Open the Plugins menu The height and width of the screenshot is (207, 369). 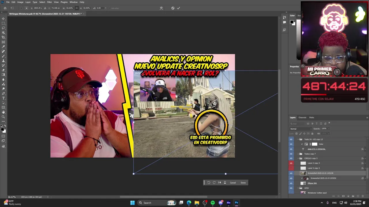pos(64,2)
